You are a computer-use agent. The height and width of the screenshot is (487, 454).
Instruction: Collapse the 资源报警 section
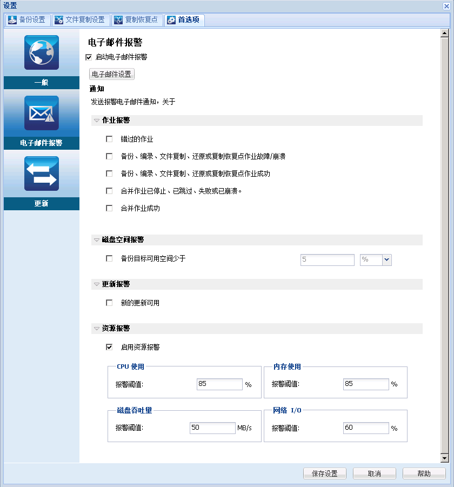[x=97, y=328]
